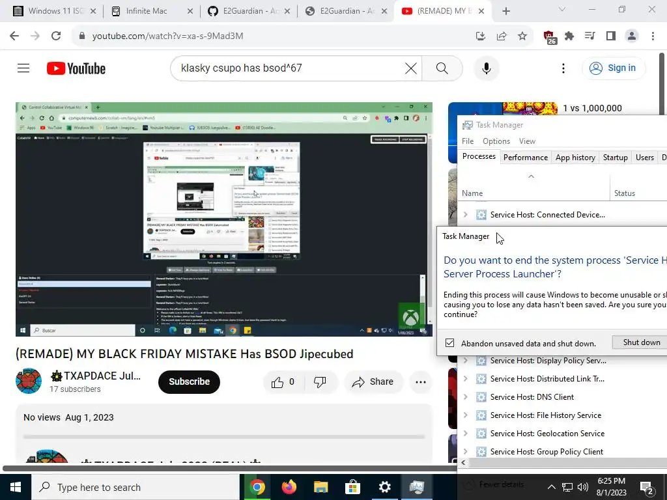Click the Share button under video
The image size is (667, 500).
point(373,382)
